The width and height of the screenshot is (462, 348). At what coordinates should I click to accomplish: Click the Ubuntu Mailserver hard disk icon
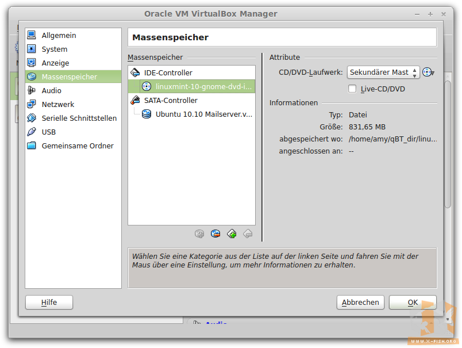click(147, 114)
